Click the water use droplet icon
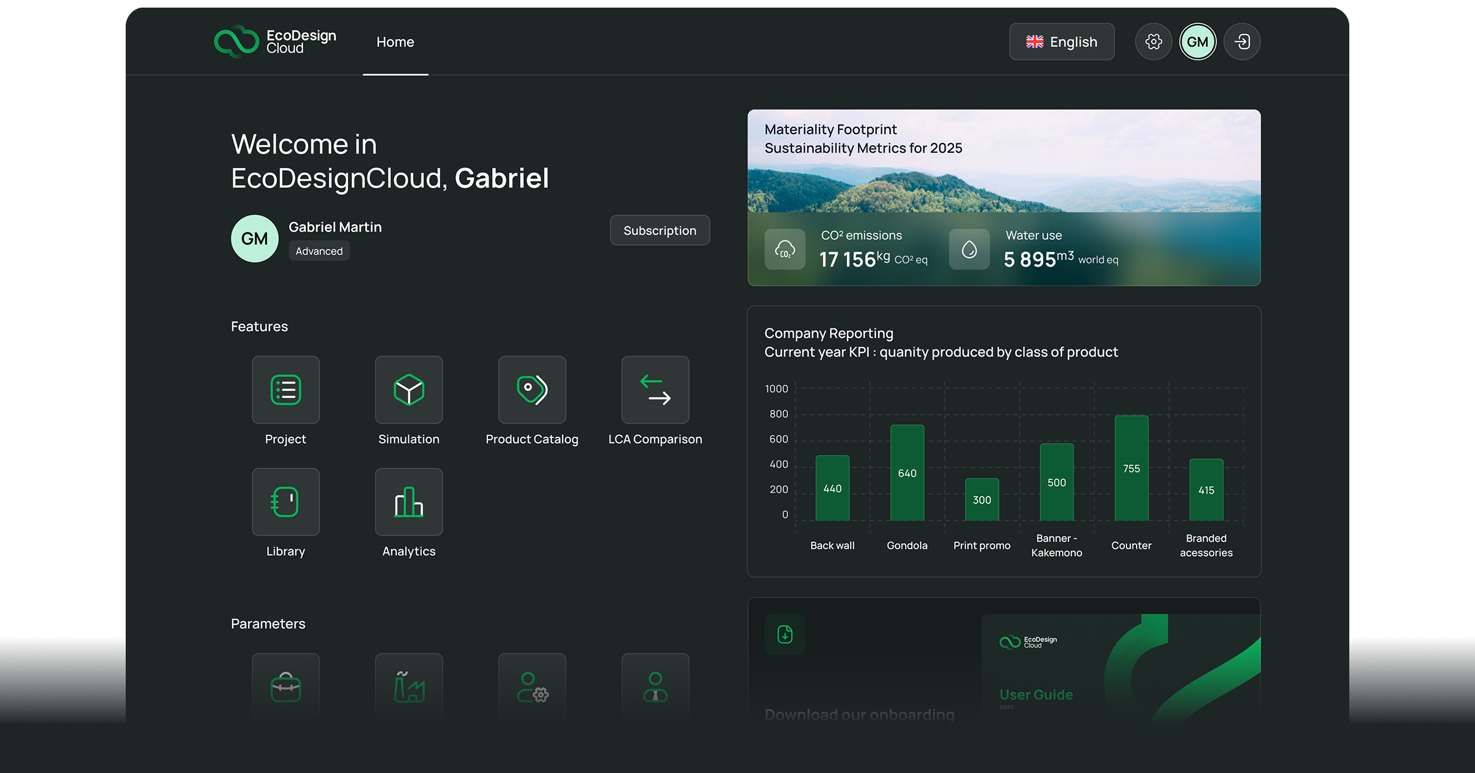The width and height of the screenshot is (1475, 773). (969, 249)
